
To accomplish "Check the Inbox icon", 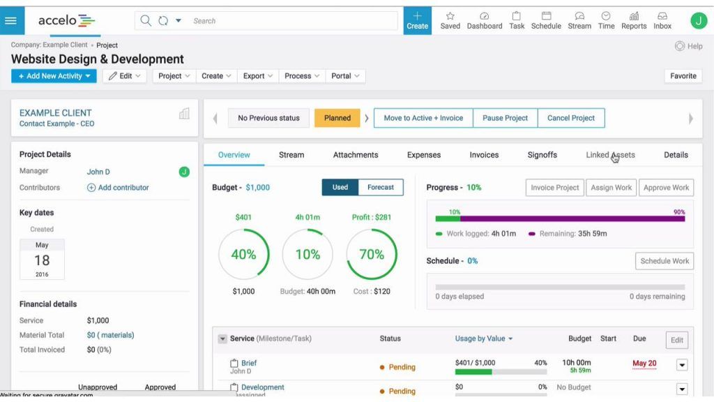I will (661, 20).
